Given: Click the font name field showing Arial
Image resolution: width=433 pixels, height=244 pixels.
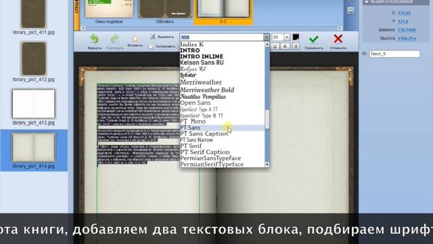Looking at the screenshot, I should [x=221, y=37].
